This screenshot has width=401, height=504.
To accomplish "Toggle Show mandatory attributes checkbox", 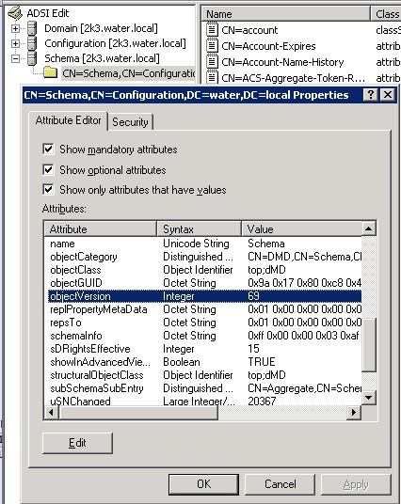I will click(48, 150).
